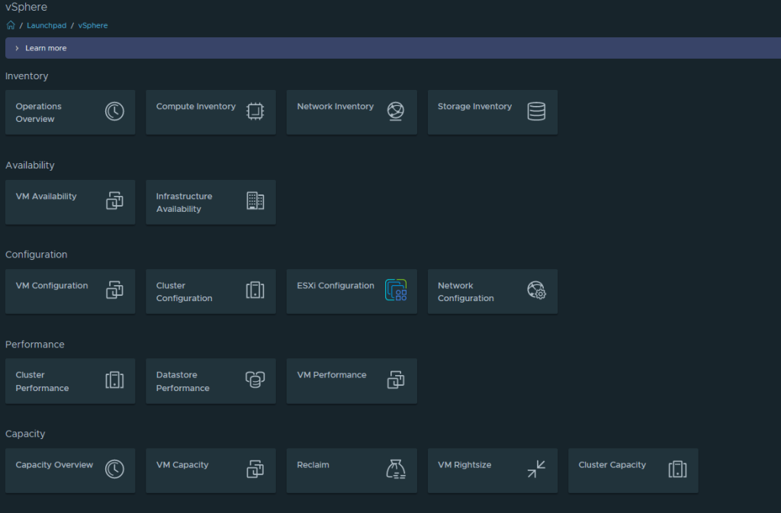Click the VM Availability card icon

click(x=114, y=201)
